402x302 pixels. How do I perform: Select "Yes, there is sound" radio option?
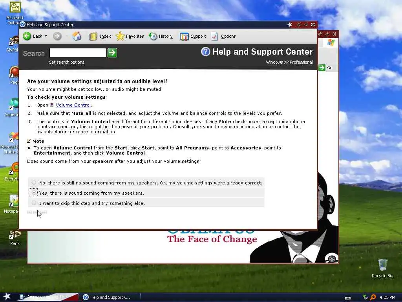tap(34, 193)
